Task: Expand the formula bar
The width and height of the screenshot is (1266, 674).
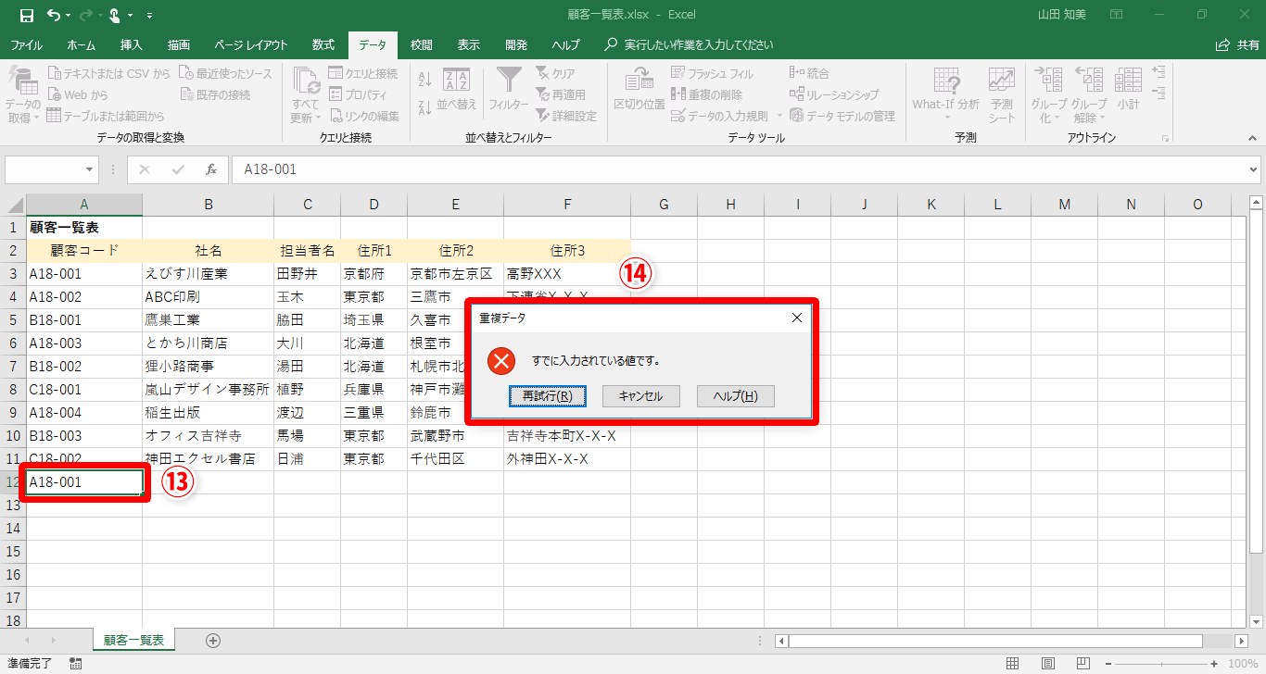Action: (x=1254, y=169)
